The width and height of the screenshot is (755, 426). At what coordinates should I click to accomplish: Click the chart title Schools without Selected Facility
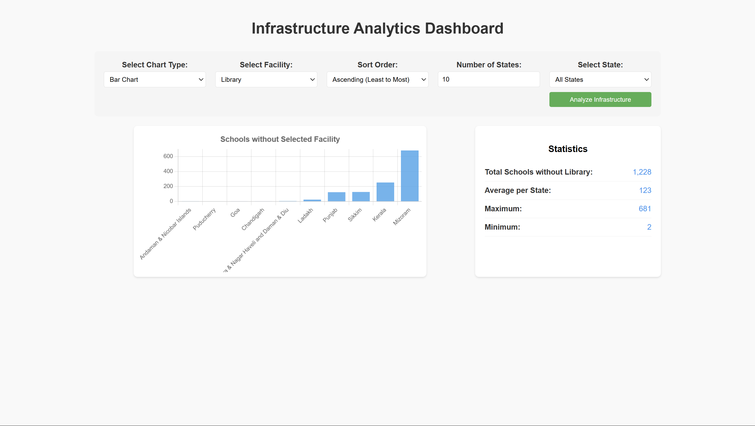pos(280,139)
